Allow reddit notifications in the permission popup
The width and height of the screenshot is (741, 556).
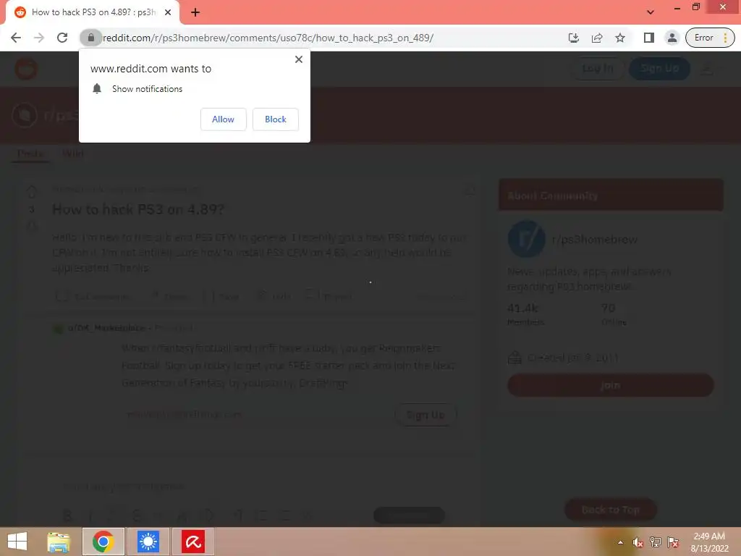(223, 119)
